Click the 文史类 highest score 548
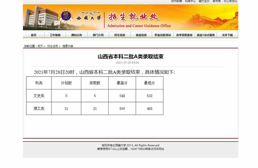Viewport: 258px width, 168px height. 122,96
